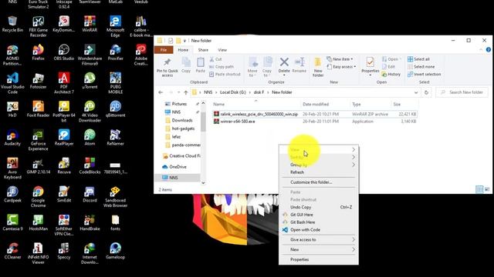This screenshot has width=494, height=277.
Task: Click the Up one level arrow
Action: coord(186,92)
